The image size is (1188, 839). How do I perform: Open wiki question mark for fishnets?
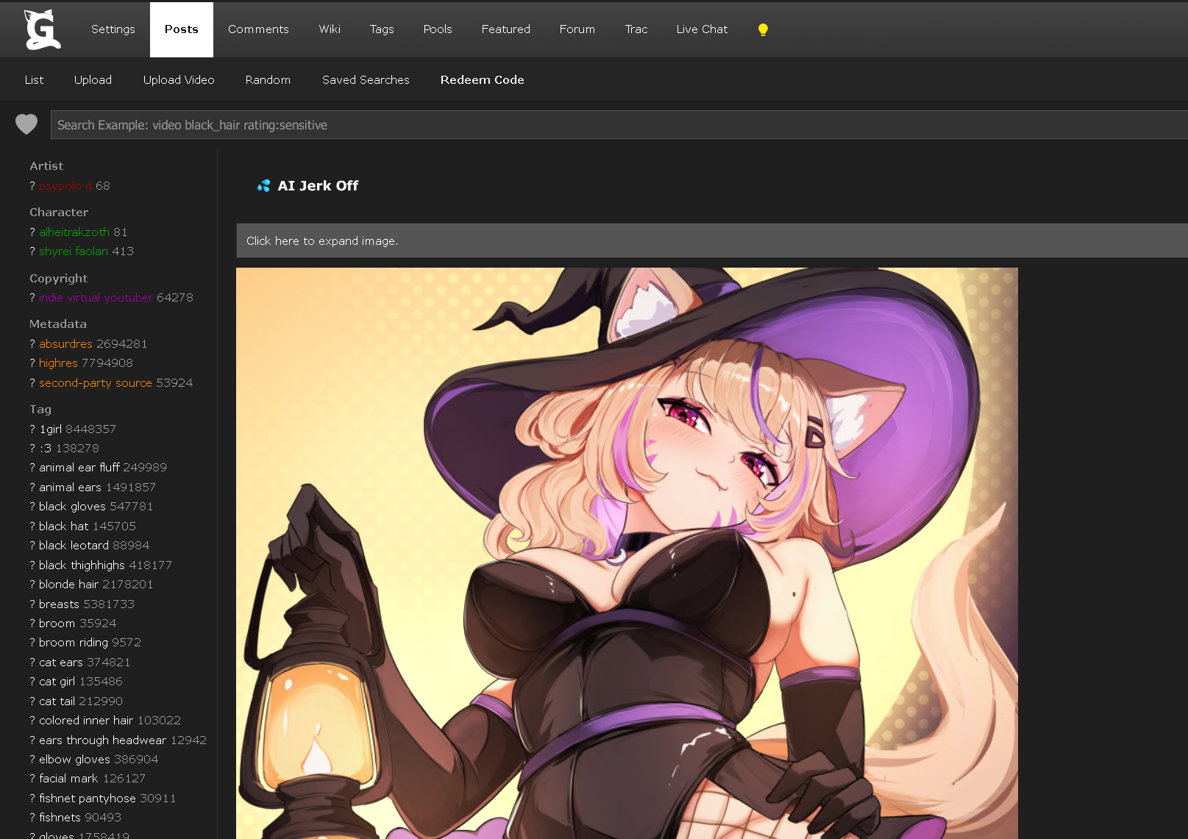click(32, 818)
